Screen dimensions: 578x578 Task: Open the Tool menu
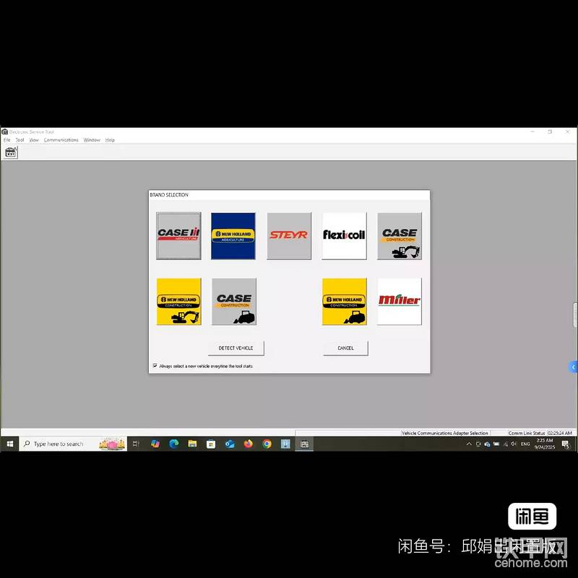(20, 140)
